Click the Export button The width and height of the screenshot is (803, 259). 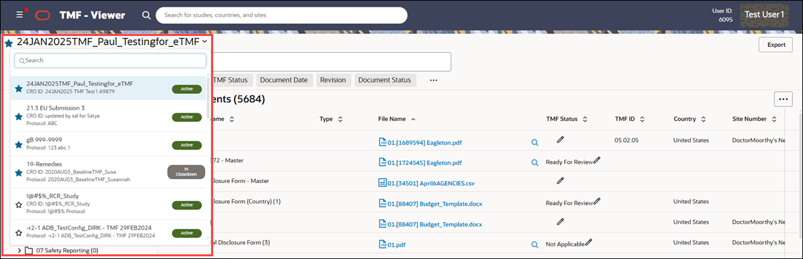[776, 45]
